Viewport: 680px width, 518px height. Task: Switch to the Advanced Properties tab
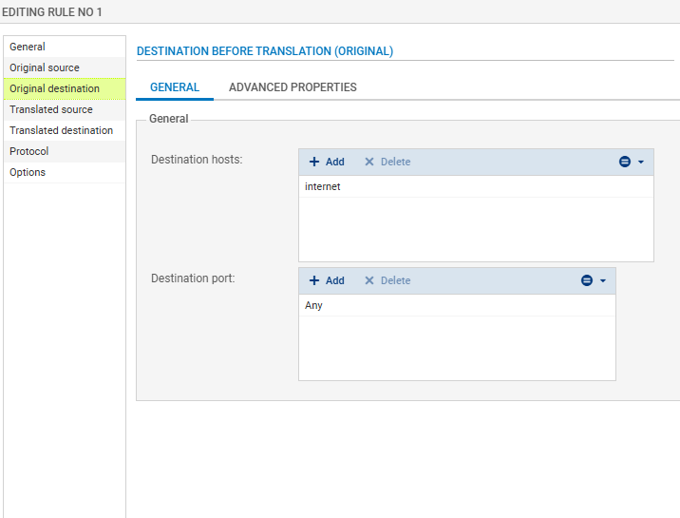click(293, 87)
